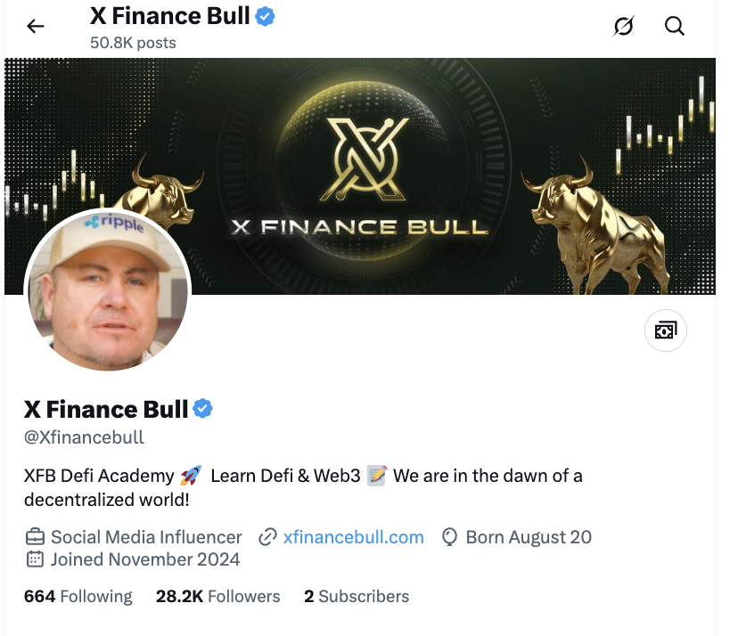Click the link chain icon
The height and width of the screenshot is (636, 738).
(x=267, y=537)
